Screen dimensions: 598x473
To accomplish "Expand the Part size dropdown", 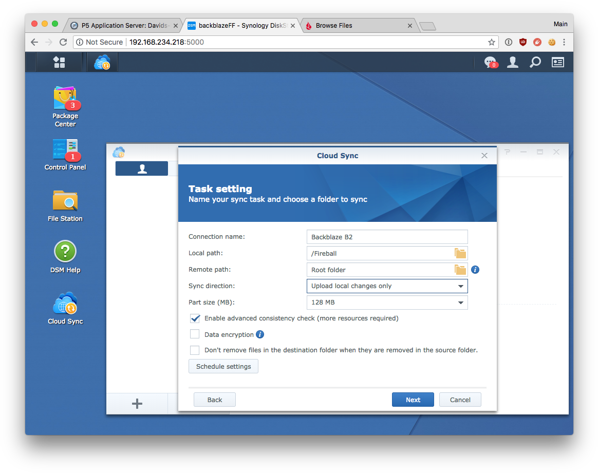I will (x=387, y=302).
